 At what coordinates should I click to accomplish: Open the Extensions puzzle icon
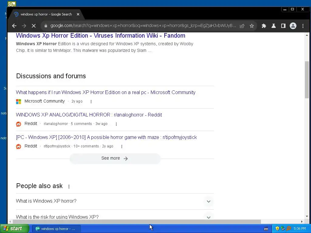pos(264,26)
